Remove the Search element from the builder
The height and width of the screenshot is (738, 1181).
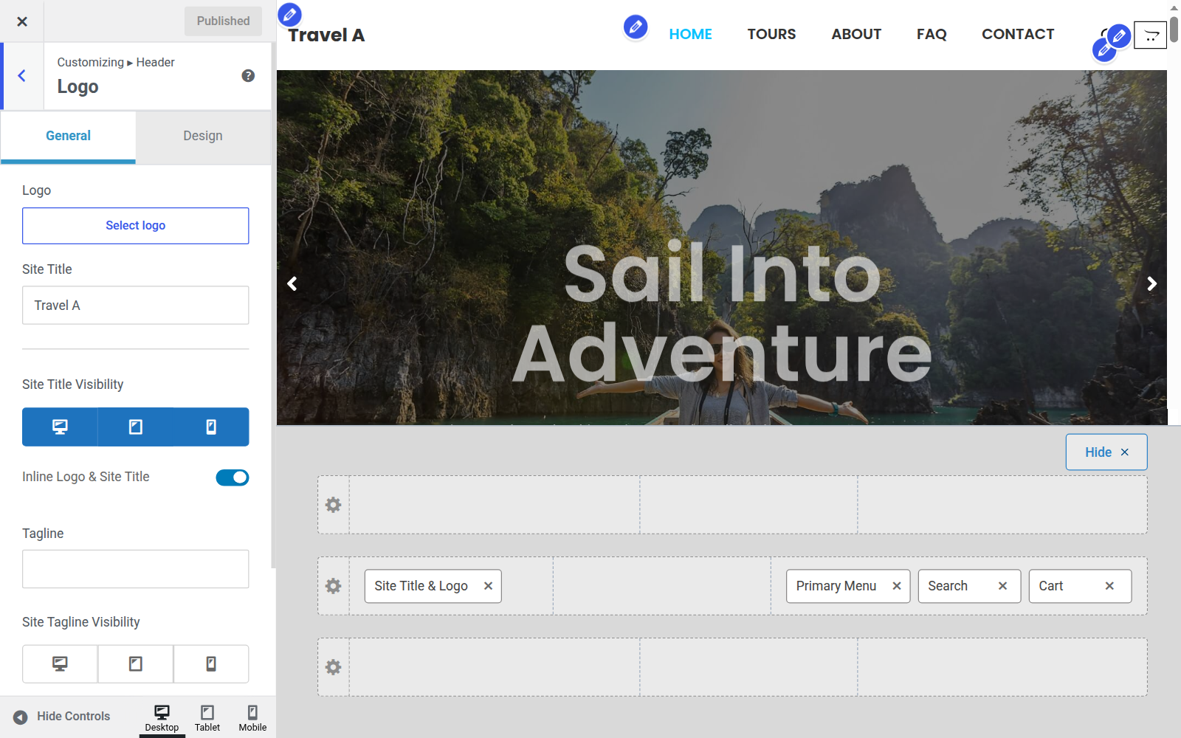(x=1002, y=586)
